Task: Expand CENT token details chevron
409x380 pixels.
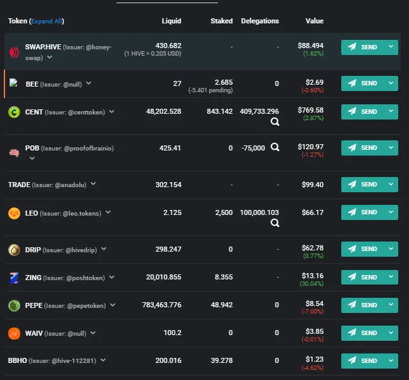Action: pos(111,111)
